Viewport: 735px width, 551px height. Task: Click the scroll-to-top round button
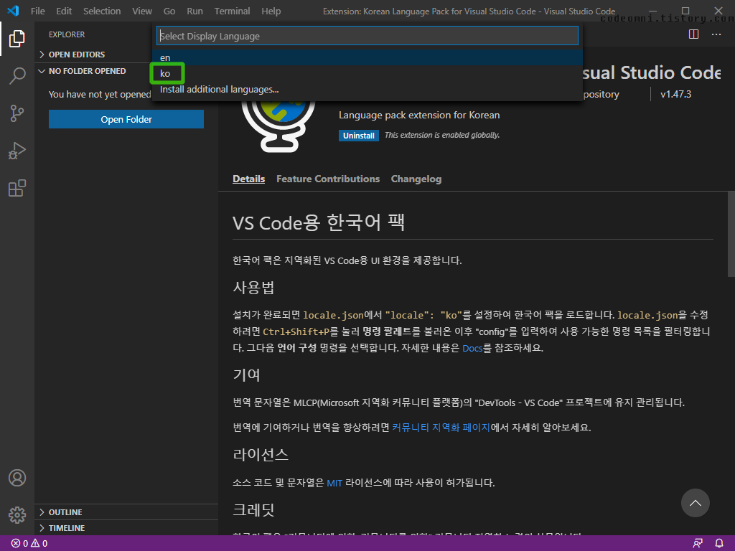695,503
